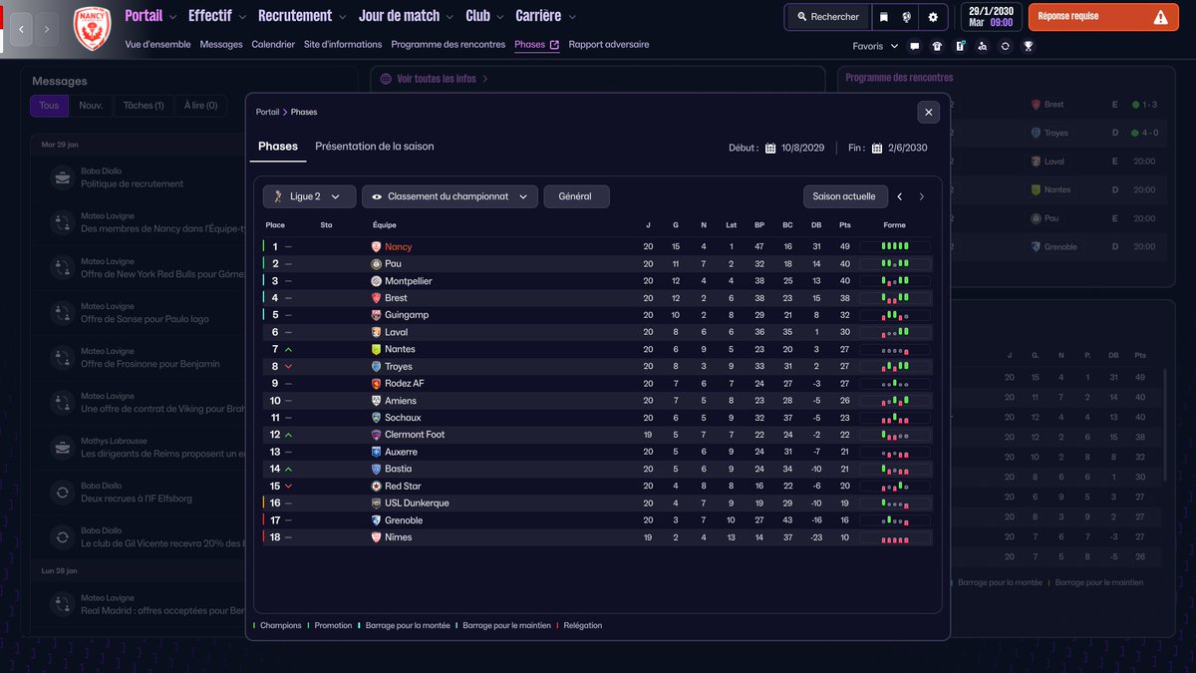The image size is (1196, 673).
Task: Select the Tâches (1) messages filter
Action: pos(144,105)
